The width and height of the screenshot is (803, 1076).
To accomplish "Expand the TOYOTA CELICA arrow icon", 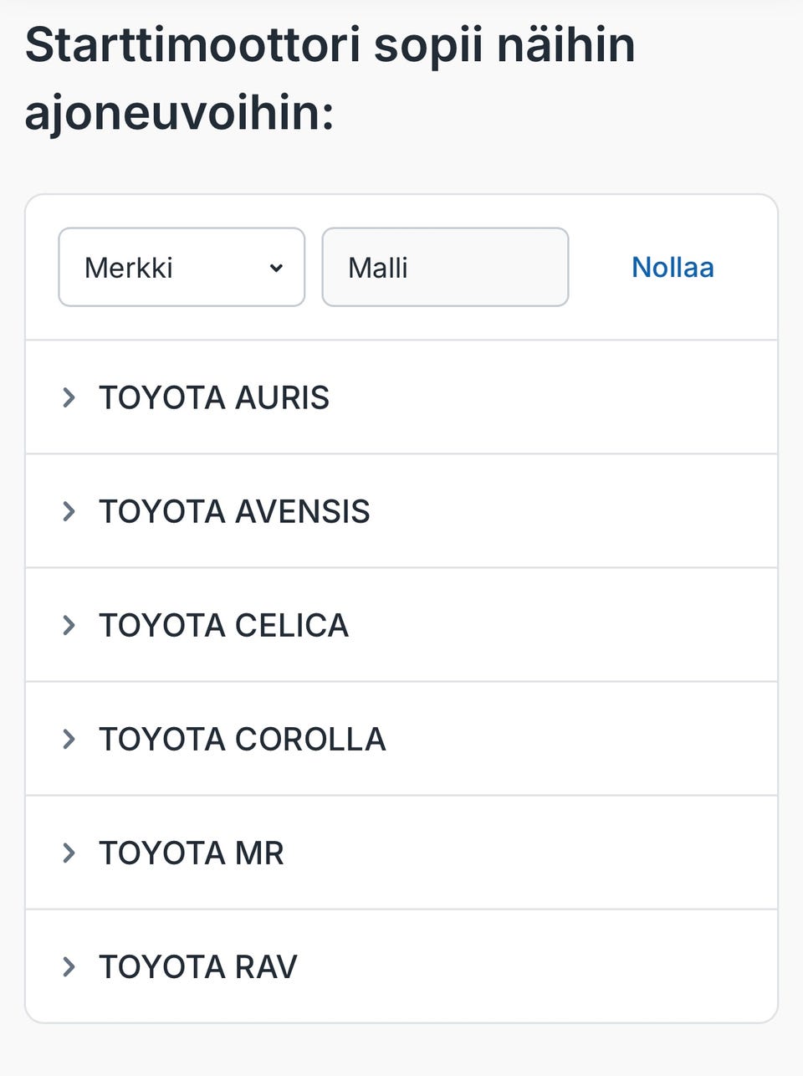I will tap(69, 625).
